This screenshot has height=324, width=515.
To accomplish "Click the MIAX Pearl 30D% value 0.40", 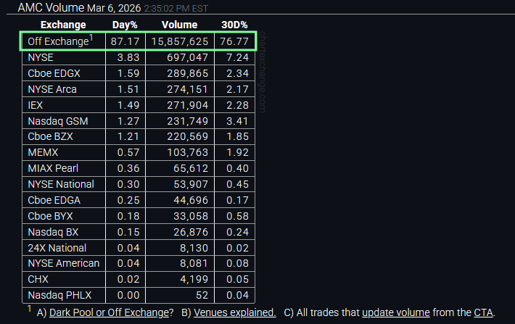I will 237,168.
